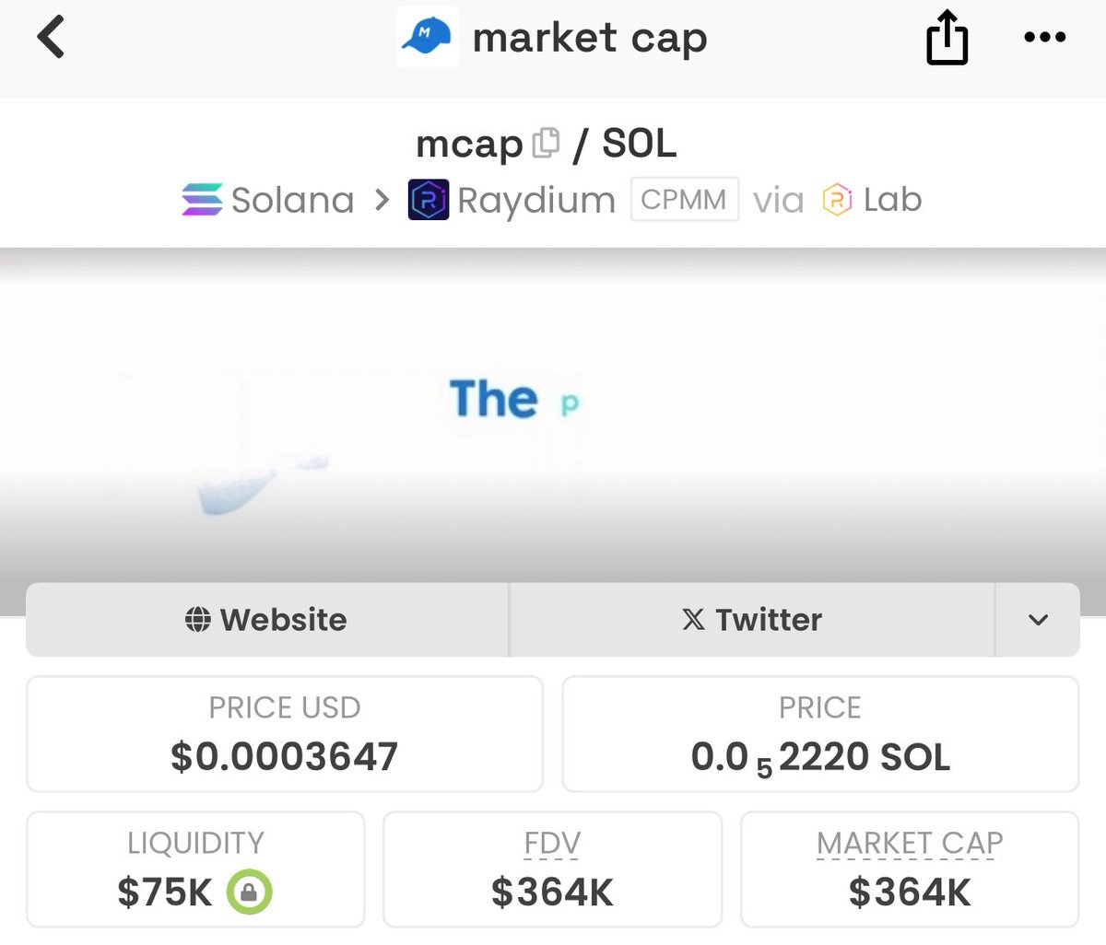Viewport: 1106px width, 945px height.
Task: Select the Solana breadcrumb label
Action: tap(293, 200)
